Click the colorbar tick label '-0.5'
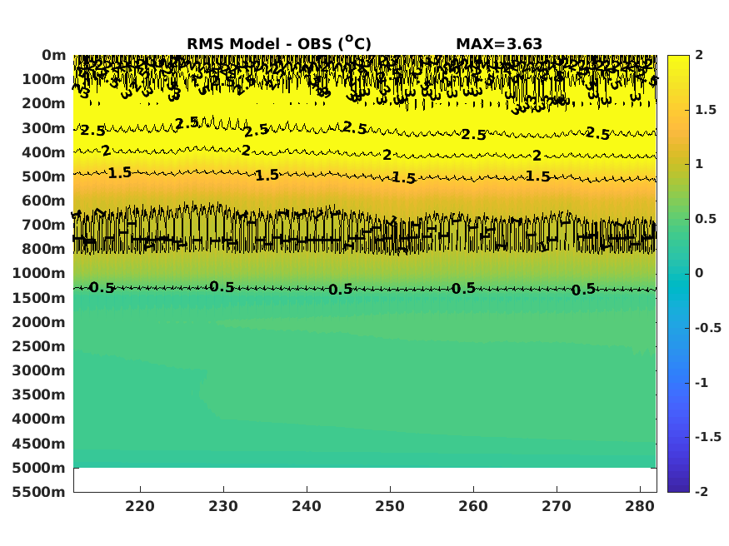 click(708, 328)
